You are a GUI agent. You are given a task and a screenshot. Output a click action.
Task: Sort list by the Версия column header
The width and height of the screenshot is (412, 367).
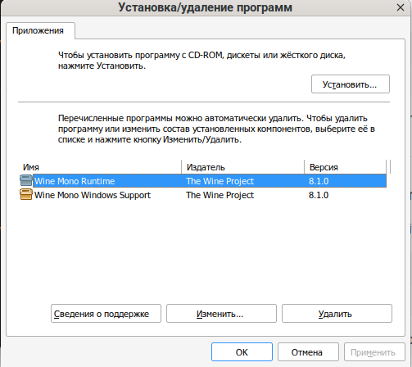point(345,167)
